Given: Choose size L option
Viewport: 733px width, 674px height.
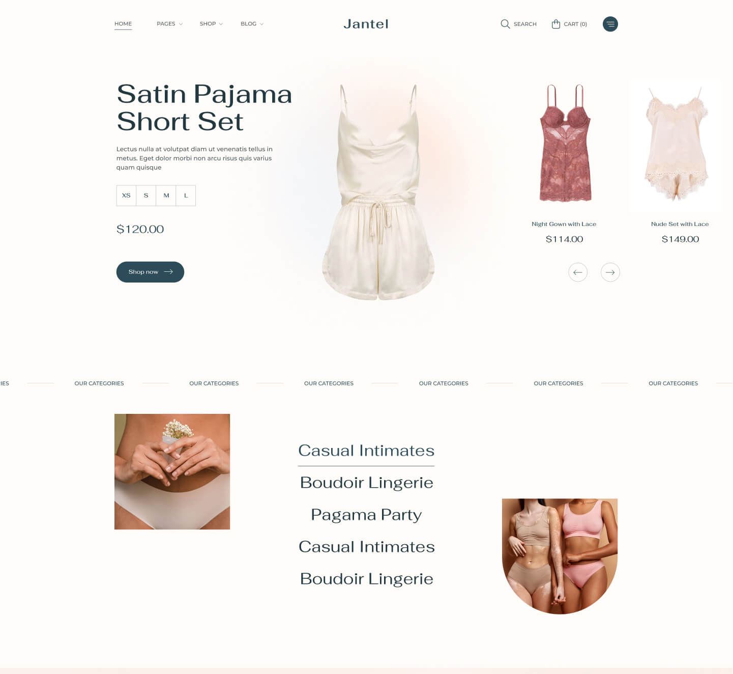Looking at the screenshot, I should (x=186, y=195).
